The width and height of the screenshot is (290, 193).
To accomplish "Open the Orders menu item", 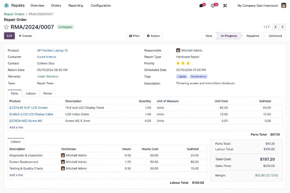I will point(56,5).
